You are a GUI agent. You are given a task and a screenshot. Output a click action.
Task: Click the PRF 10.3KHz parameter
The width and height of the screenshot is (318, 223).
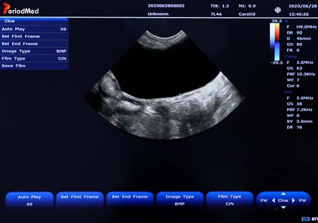(x=301, y=74)
